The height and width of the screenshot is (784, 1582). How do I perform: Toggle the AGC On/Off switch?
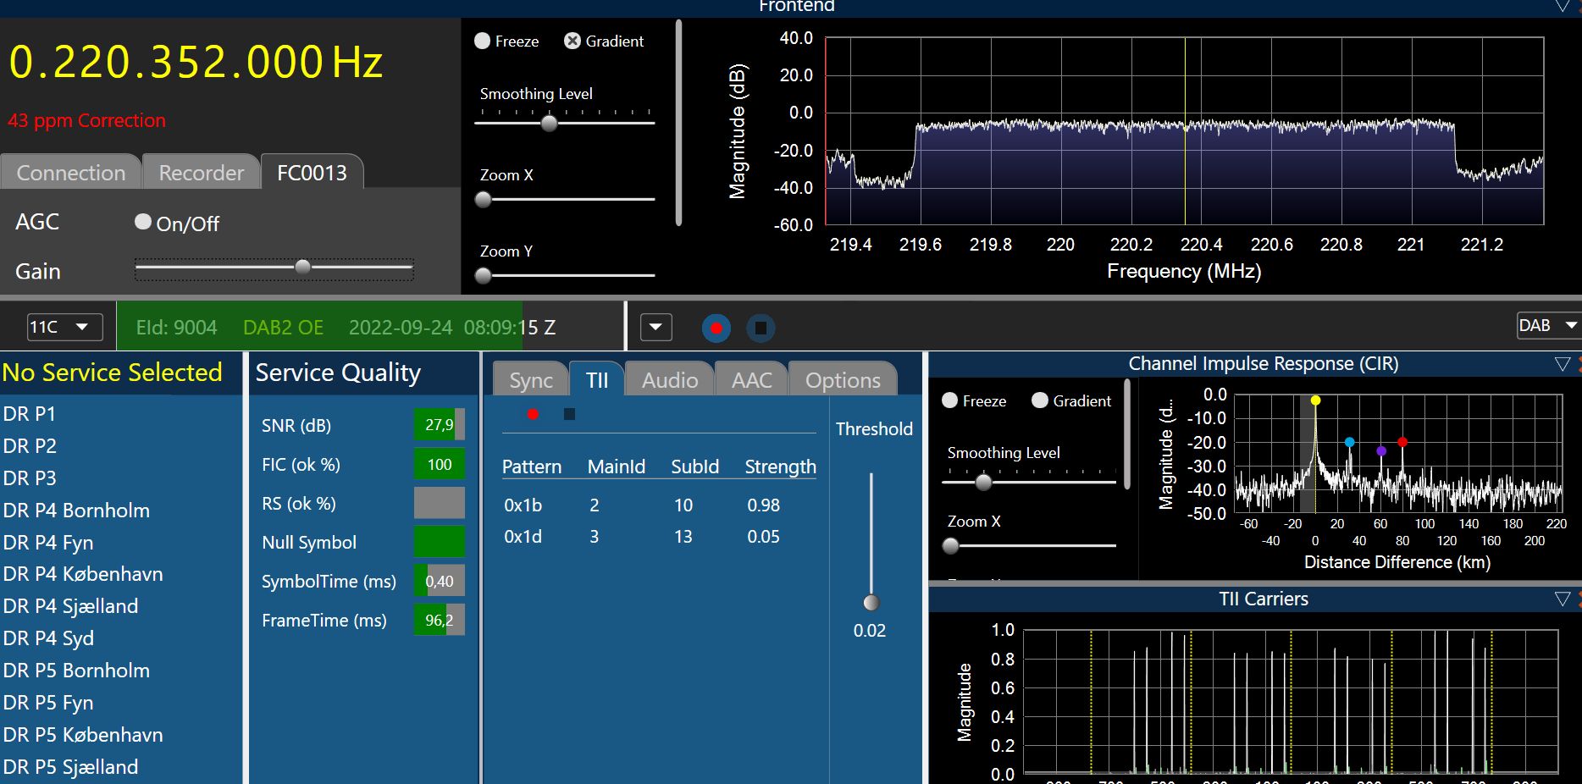pos(143,222)
